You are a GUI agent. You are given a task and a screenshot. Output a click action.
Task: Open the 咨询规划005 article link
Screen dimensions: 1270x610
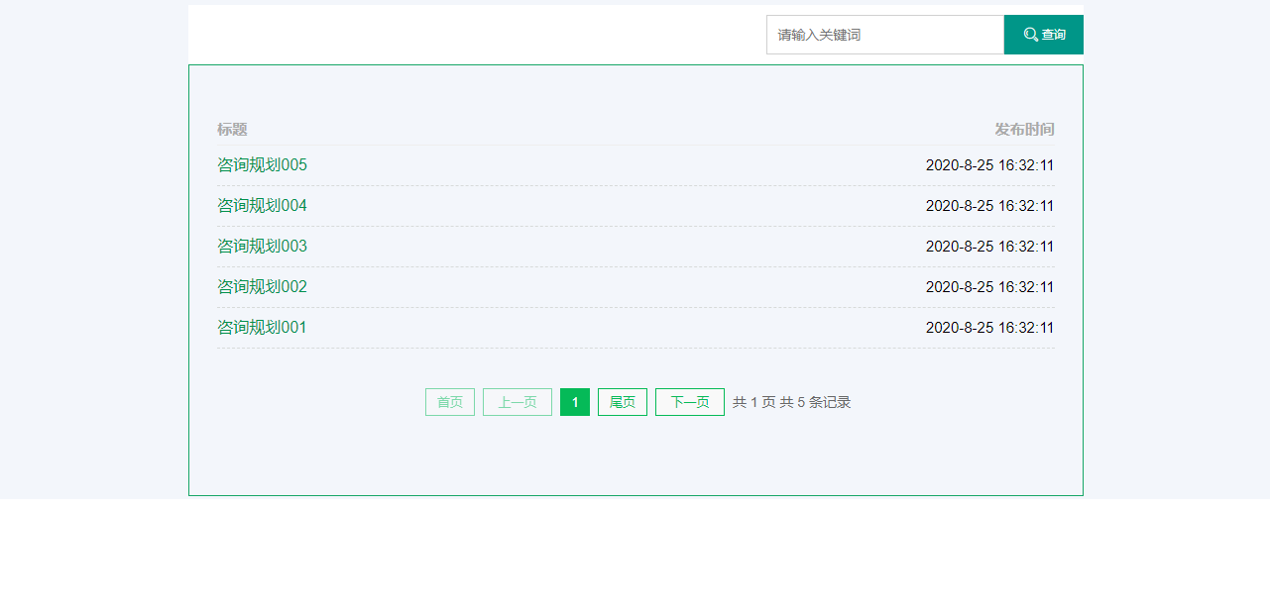263,165
